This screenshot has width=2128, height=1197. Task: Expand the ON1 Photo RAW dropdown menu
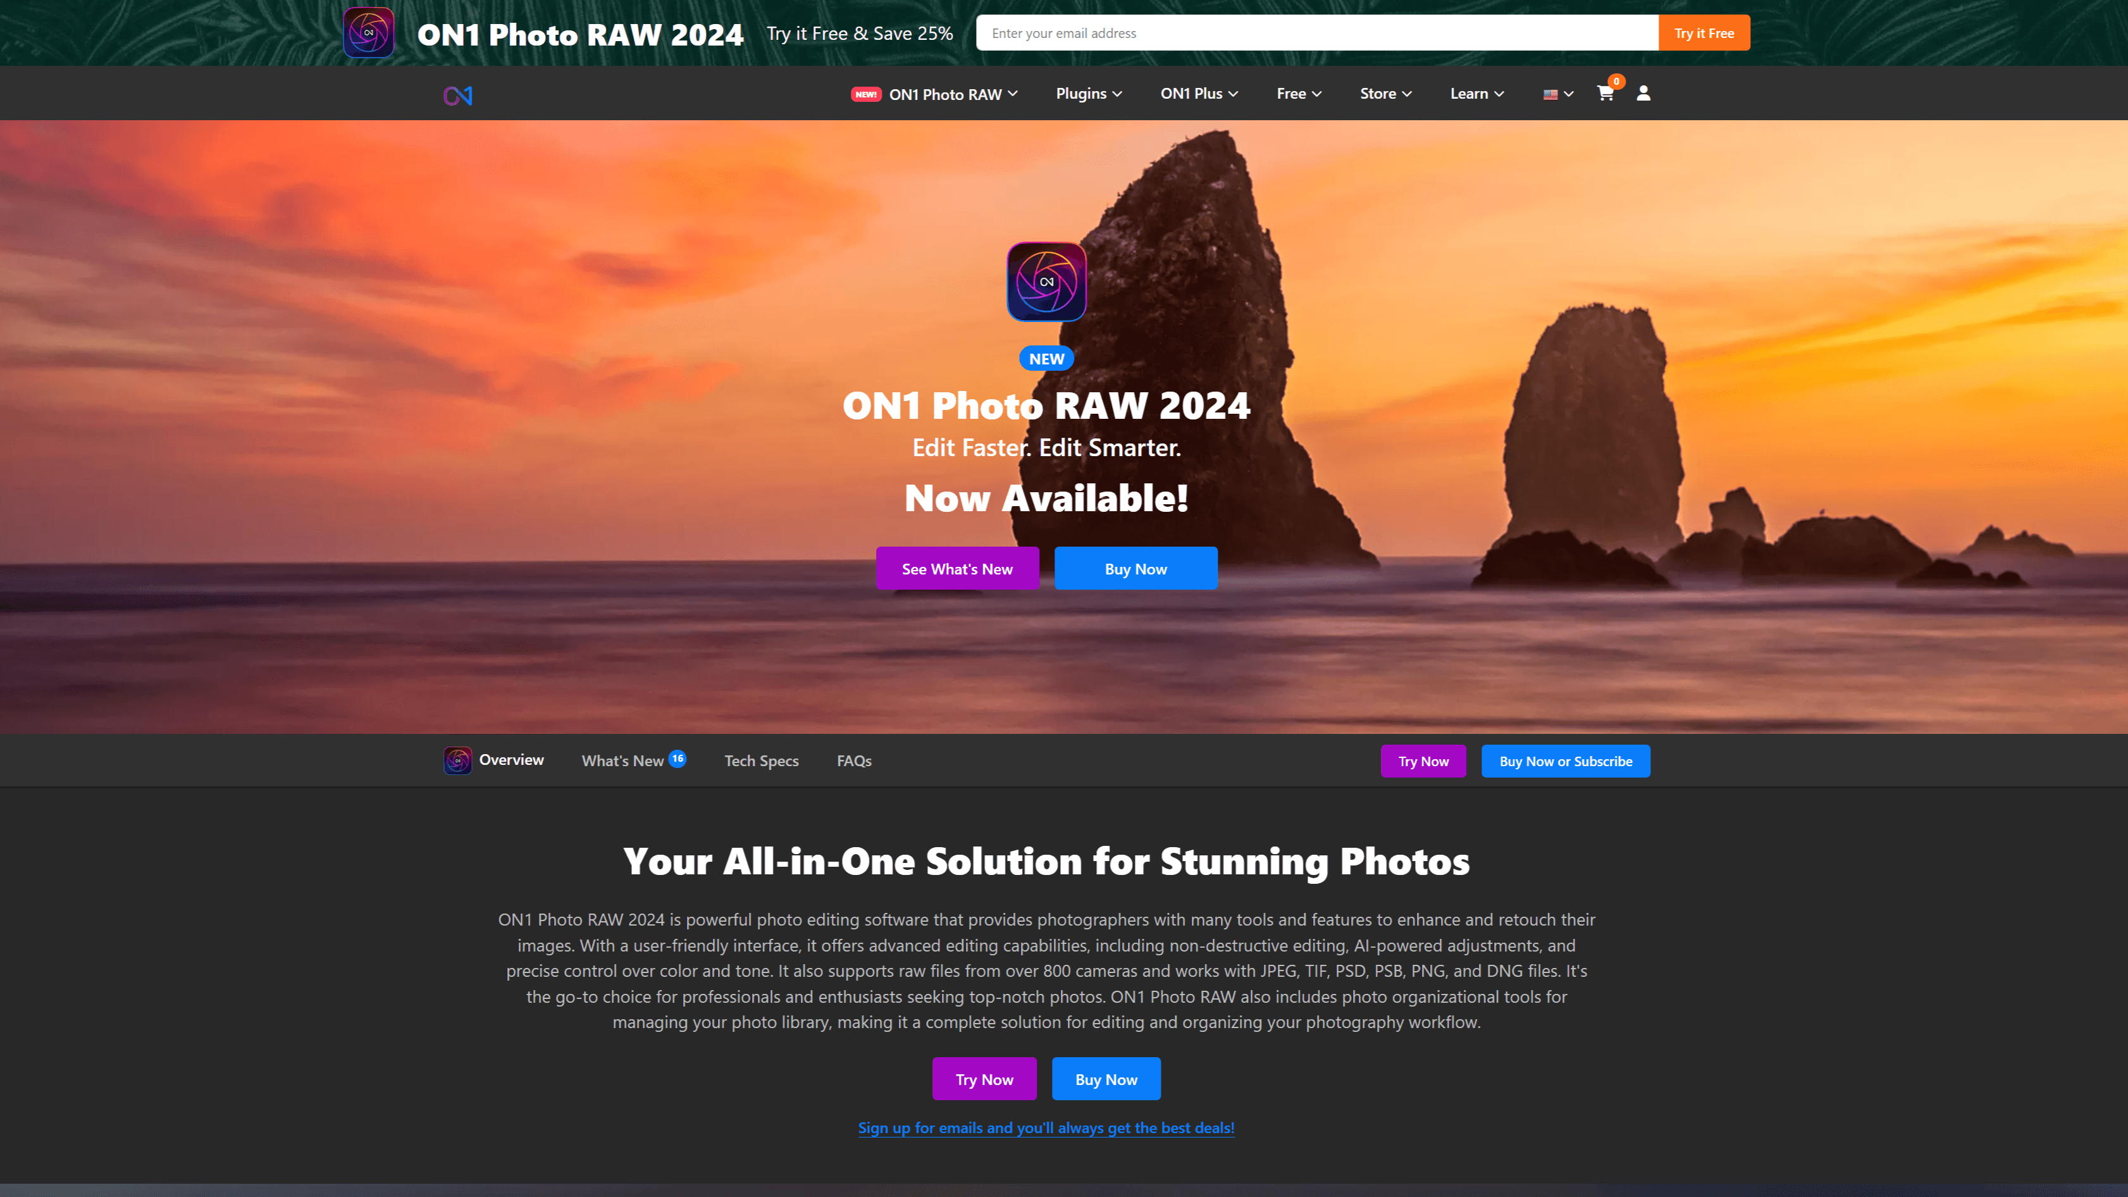946,92
